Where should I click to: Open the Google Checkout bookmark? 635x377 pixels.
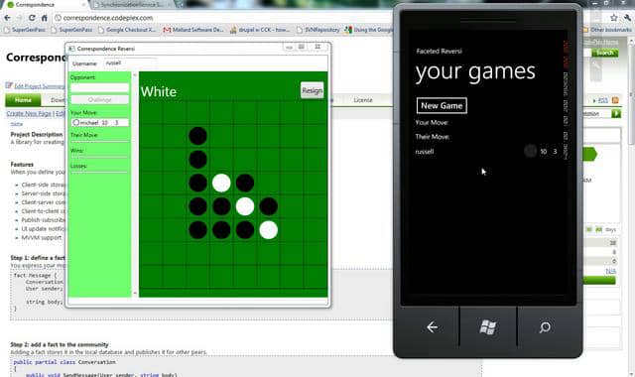[x=127, y=30]
